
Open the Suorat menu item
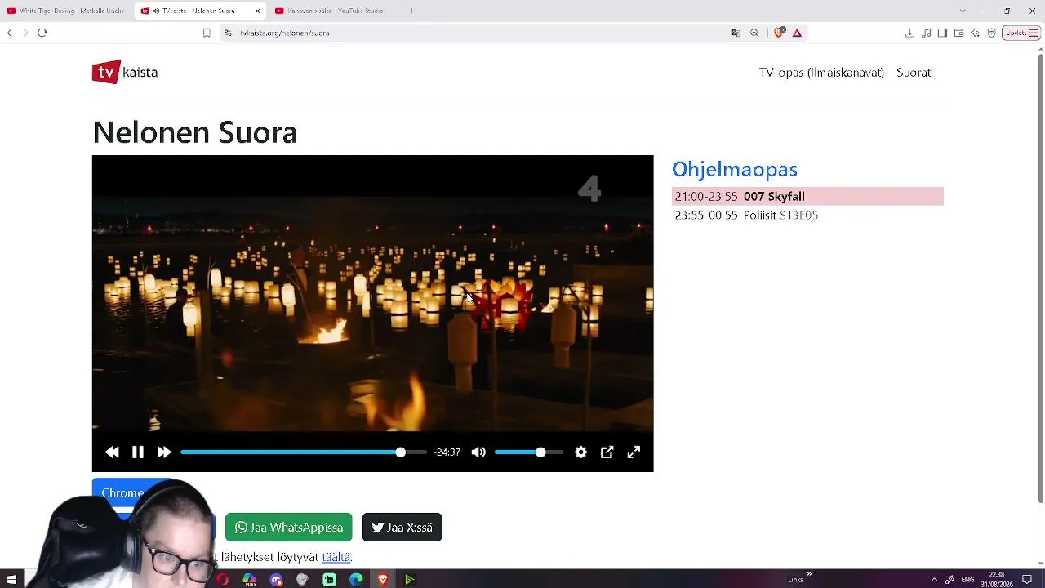(x=914, y=73)
